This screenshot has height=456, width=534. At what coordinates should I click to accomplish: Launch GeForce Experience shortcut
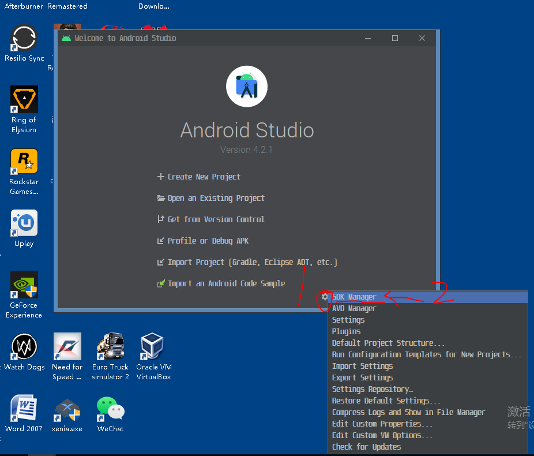click(x=24, y=295)
